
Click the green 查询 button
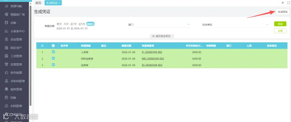(280, 24)
